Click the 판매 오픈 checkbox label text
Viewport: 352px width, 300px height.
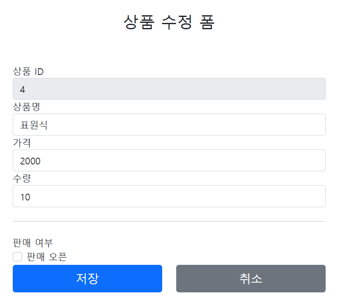tap(47, 257)
